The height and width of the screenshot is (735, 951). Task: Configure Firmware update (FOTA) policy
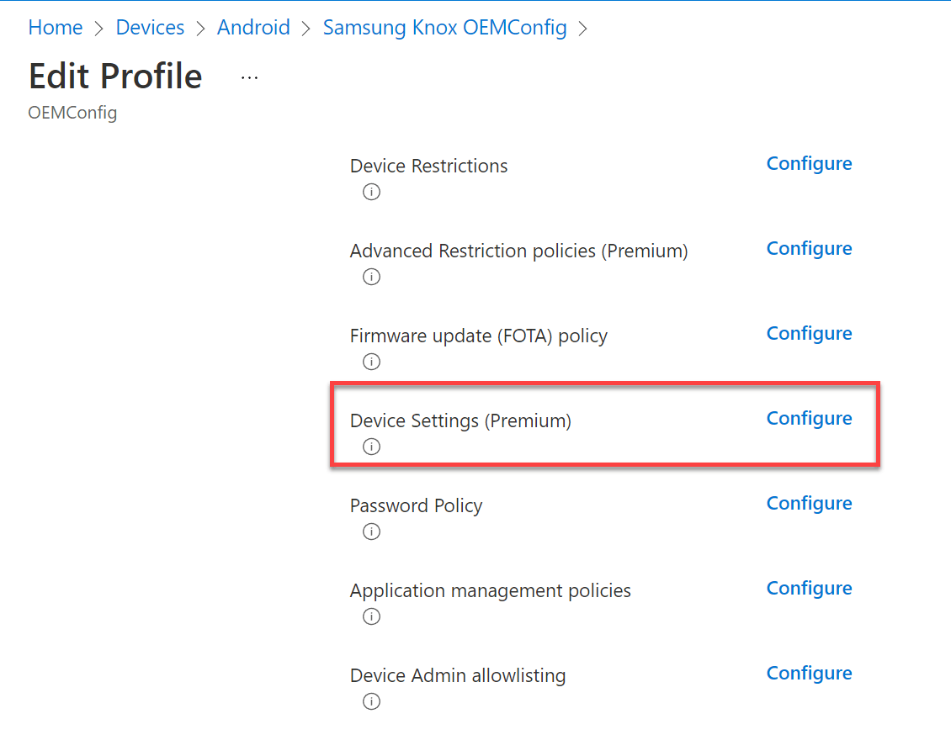pyautogui.click(x=809, y=334)
